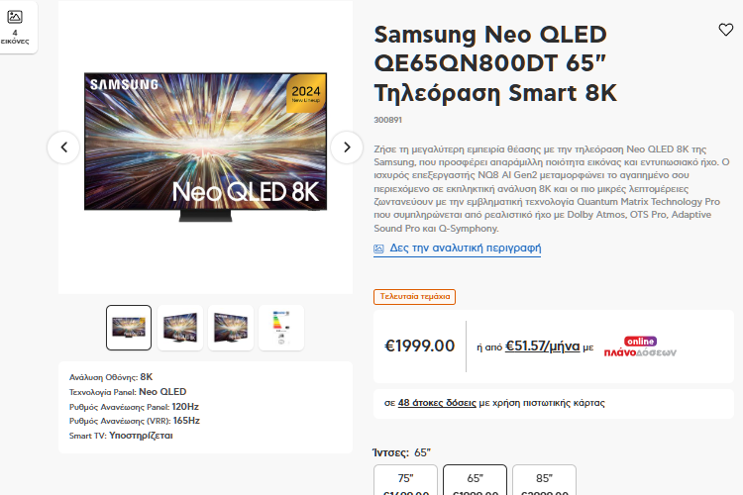Select the first front-view TV thumbnail
This screenshot has width=743, height=495.
[129, 328]
